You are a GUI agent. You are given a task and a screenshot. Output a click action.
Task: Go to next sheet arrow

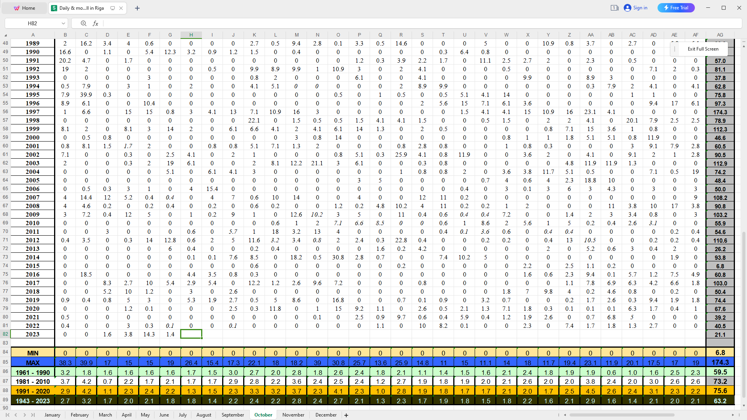point(25,415)
